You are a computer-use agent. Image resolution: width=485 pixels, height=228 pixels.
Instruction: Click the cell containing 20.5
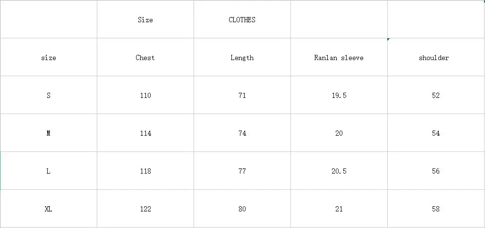(339, 171)
